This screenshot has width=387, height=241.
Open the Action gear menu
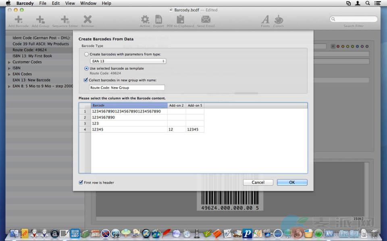click(145, 20)
